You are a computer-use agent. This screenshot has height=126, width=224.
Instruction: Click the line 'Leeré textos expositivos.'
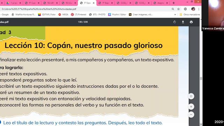click(23, 74)
